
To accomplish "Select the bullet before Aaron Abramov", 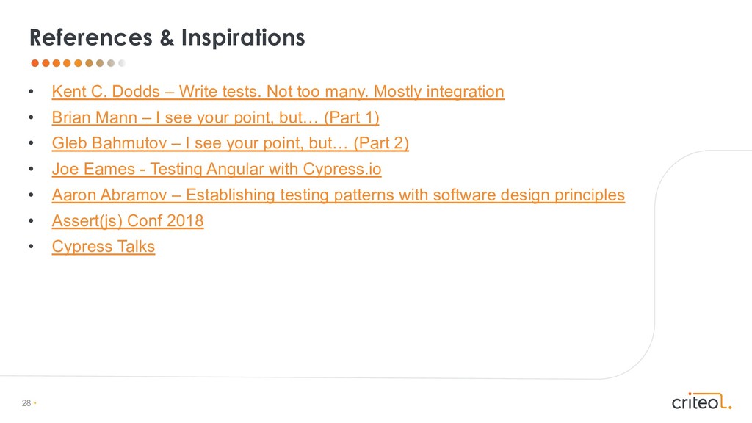I will 31,196.
